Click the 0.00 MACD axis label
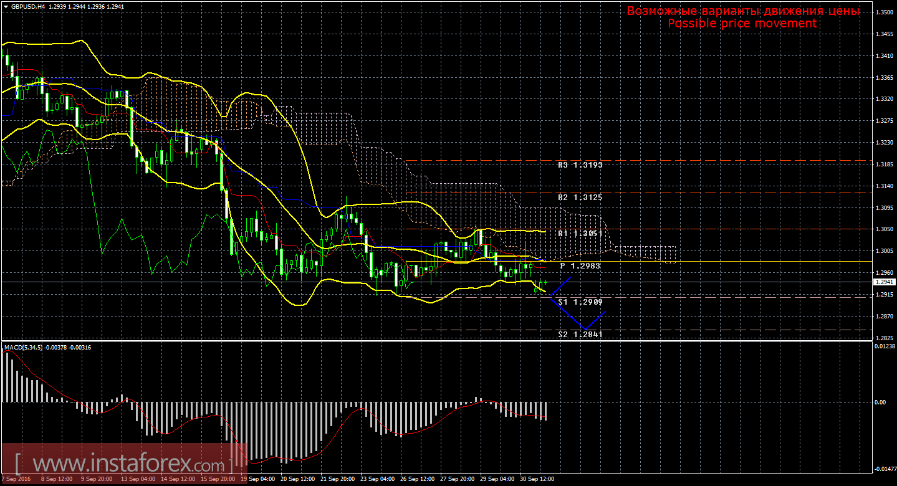Screen dimensions: 897x486 click(880, 403)
